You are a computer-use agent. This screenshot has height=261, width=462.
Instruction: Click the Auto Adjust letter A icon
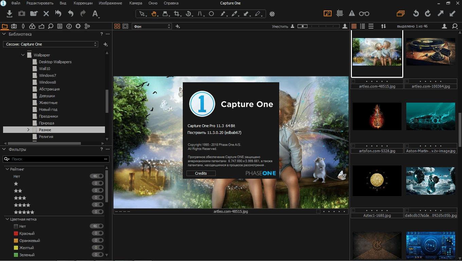click(95, 14)
